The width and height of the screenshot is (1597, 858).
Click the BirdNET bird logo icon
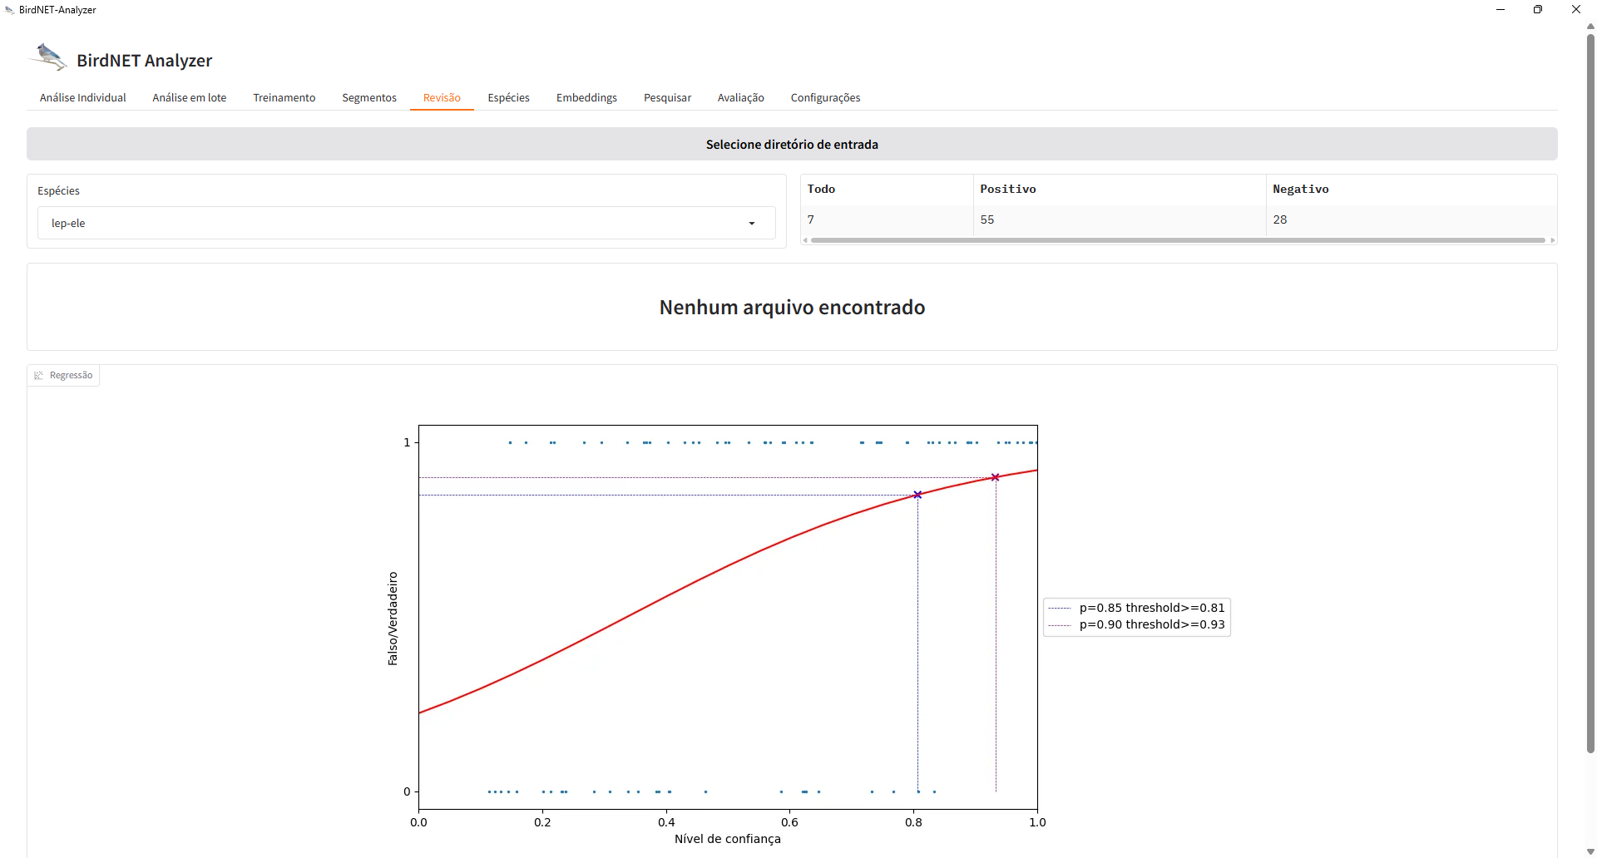coord(48,57)
